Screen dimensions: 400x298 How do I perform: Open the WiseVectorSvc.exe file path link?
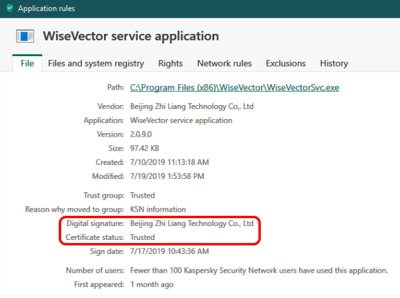(235, 88)
